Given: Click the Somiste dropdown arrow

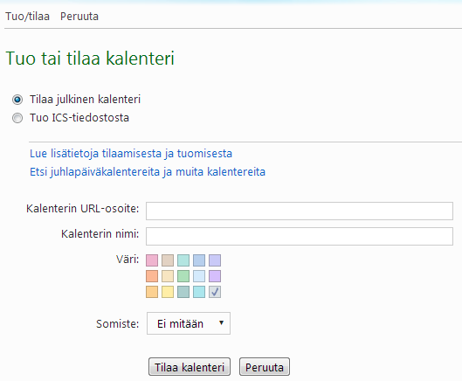Looking at the screenshot, I should coord(221,323).
